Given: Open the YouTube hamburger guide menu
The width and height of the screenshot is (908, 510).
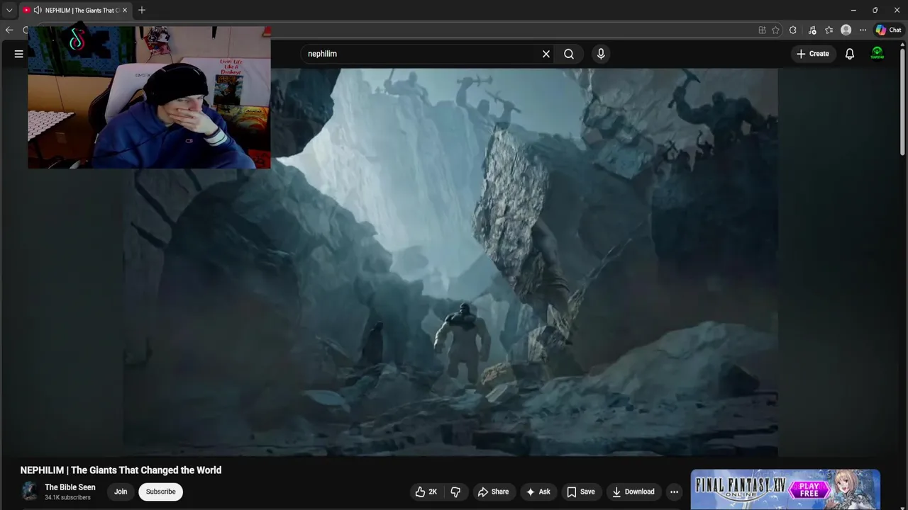Looking at the screenshot, I should click(x=19, y=54).
